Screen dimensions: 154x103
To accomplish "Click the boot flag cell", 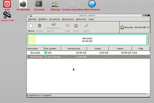I will click(x=135, y=53).
